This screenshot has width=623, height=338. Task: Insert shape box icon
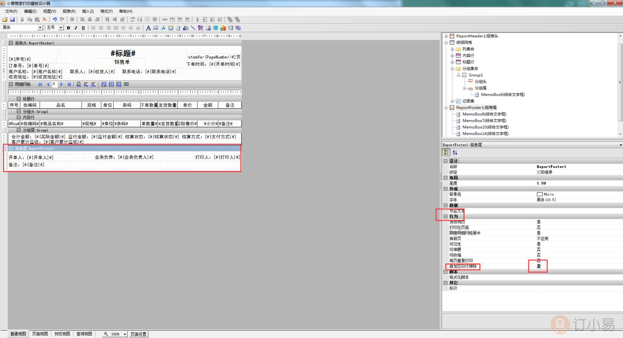[185, 28]
